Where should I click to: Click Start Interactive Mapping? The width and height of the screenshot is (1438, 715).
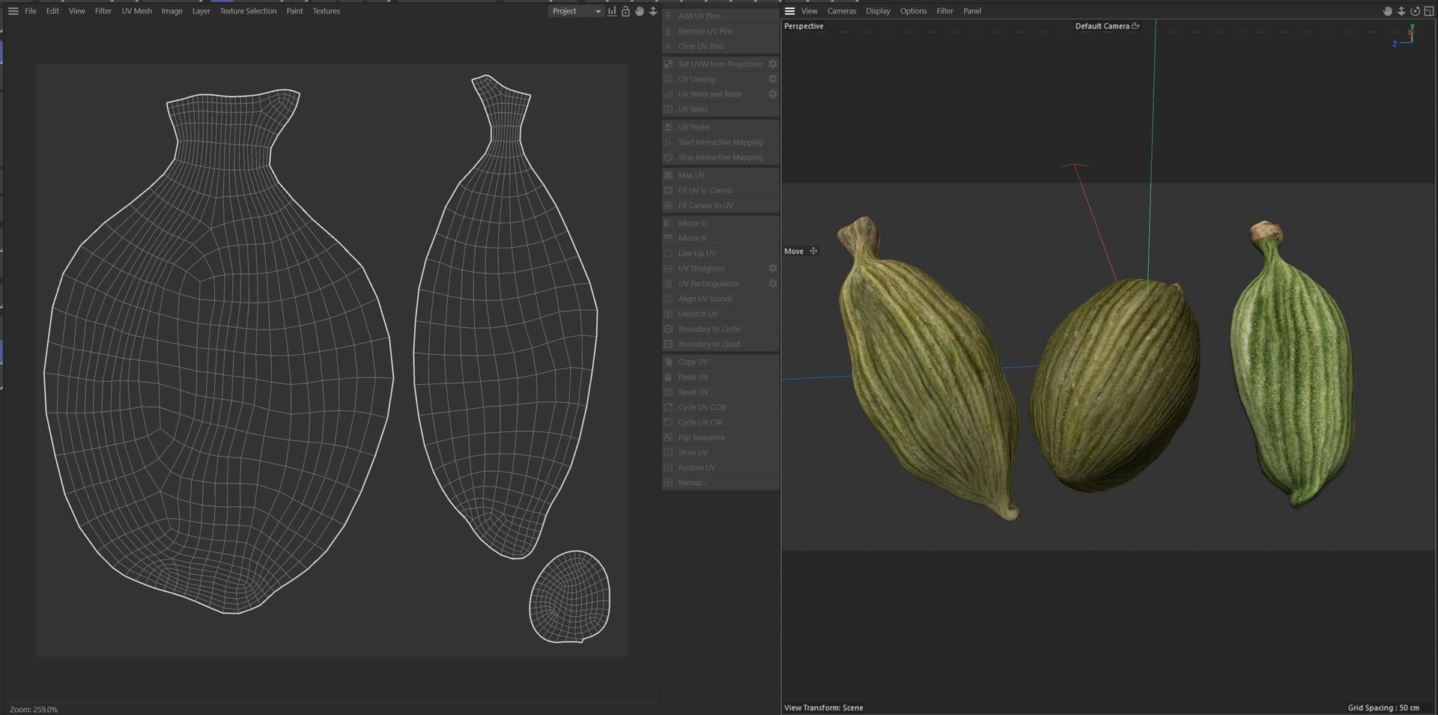[x=720, y=142]
